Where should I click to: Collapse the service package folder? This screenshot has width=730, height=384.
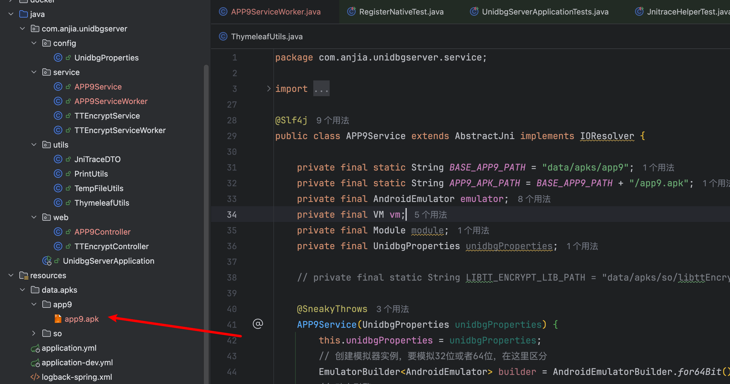click(34, 72)
